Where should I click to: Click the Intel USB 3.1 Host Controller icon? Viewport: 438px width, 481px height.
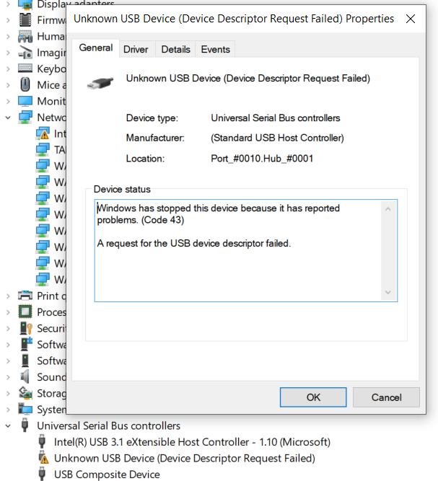(43, 442)
